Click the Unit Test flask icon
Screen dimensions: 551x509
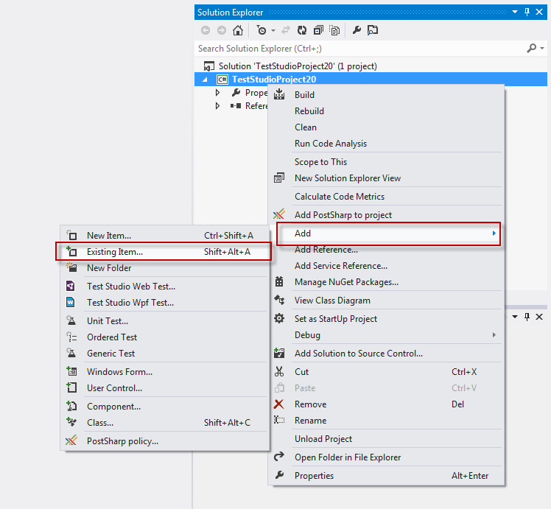tap(71, 320)
